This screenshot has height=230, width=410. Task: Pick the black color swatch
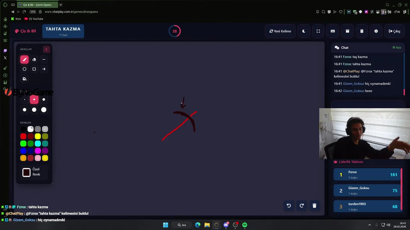pos(23,129)
